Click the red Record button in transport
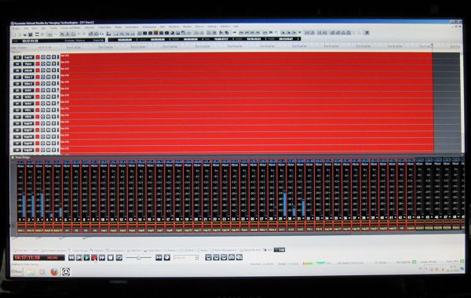 94,257
